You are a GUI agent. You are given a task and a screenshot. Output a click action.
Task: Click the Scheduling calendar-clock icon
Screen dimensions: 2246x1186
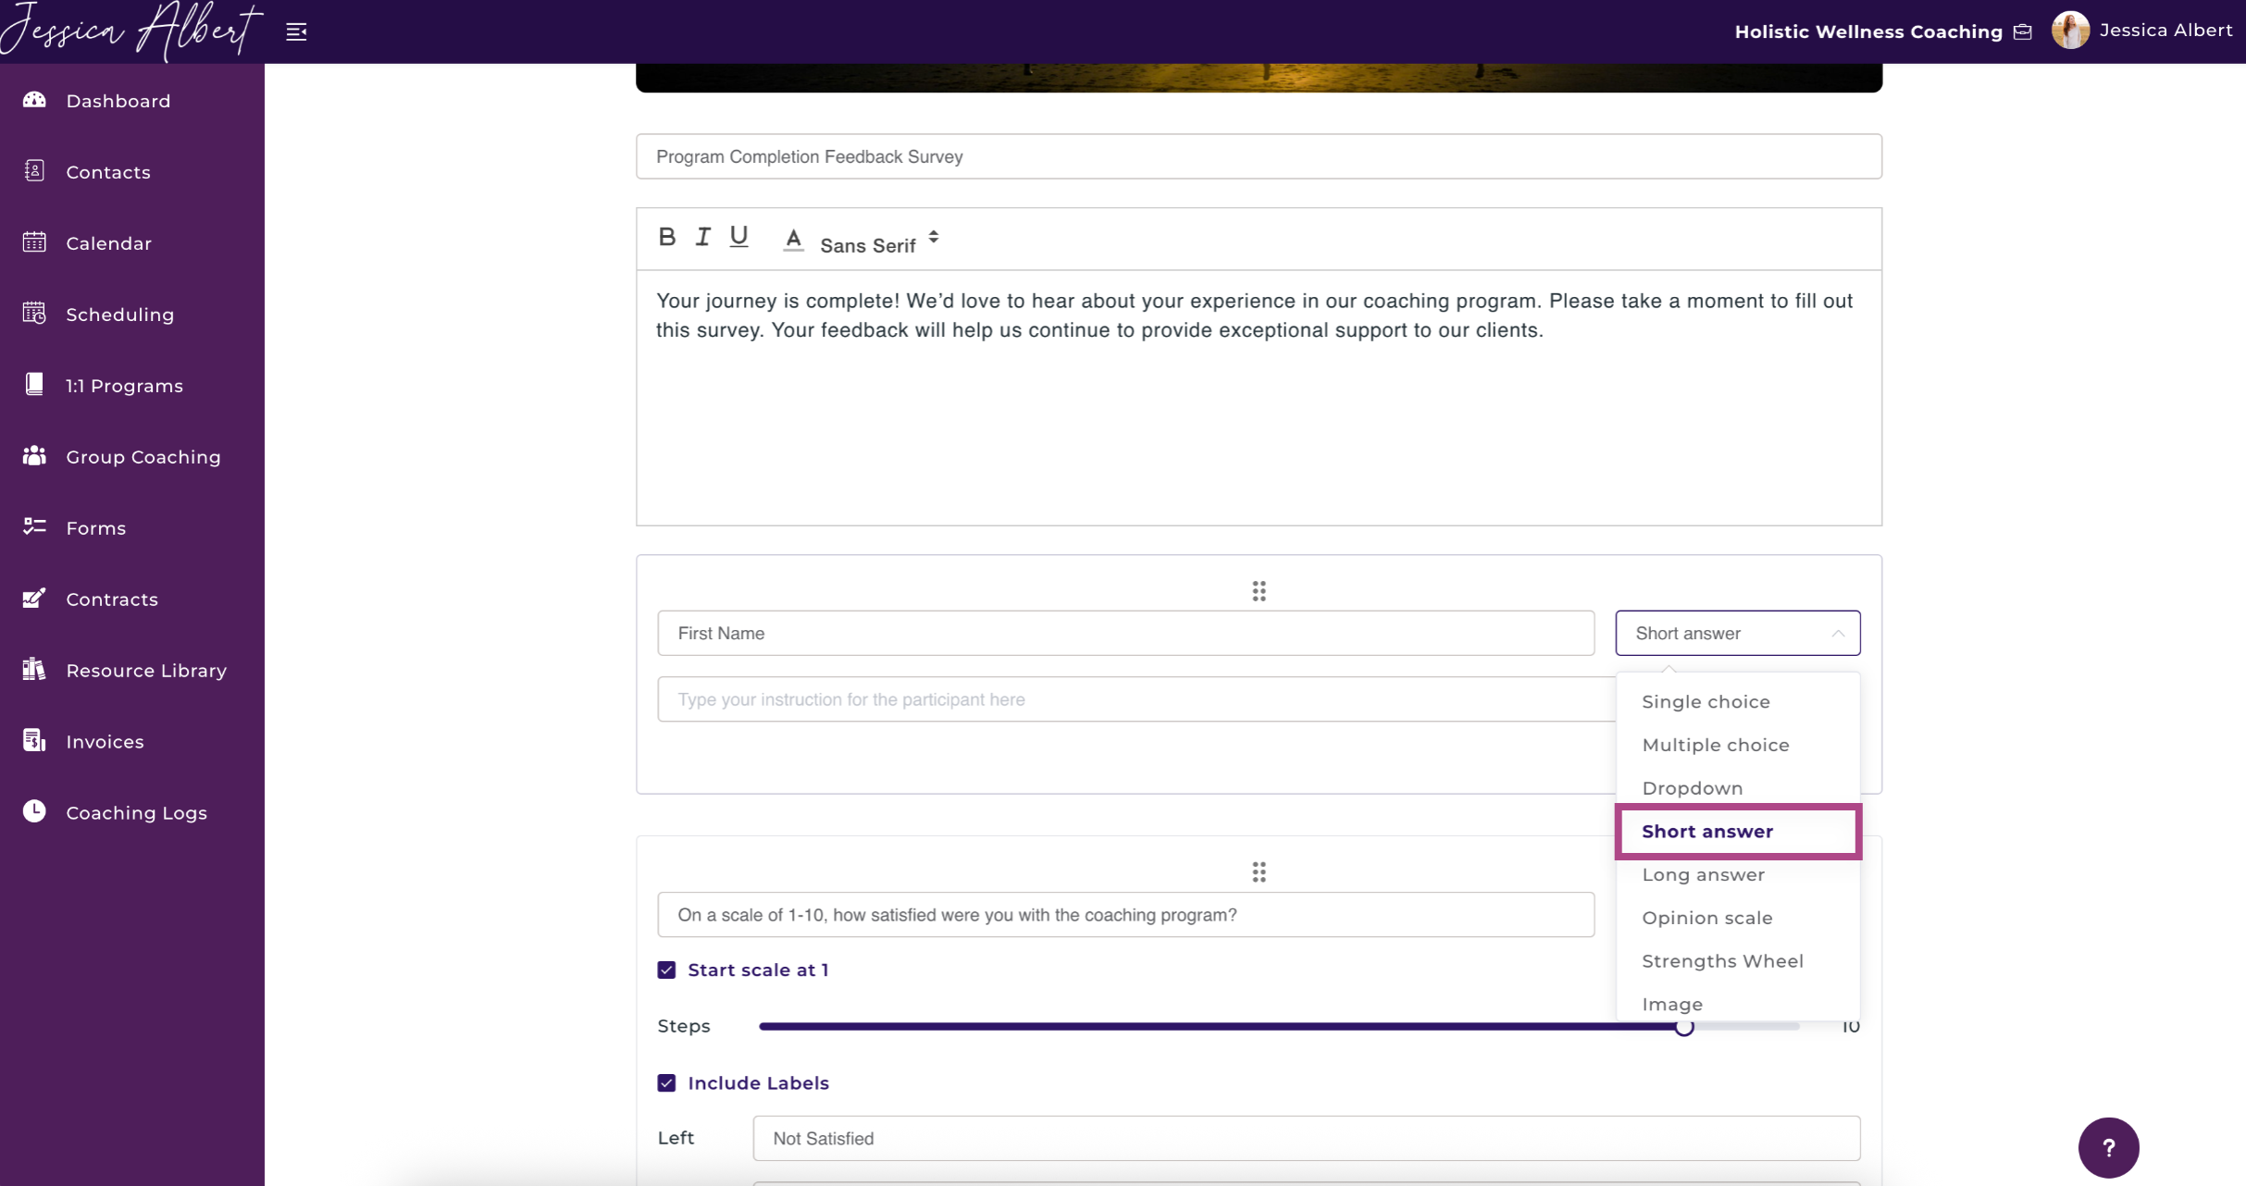(x=34, y=314)
